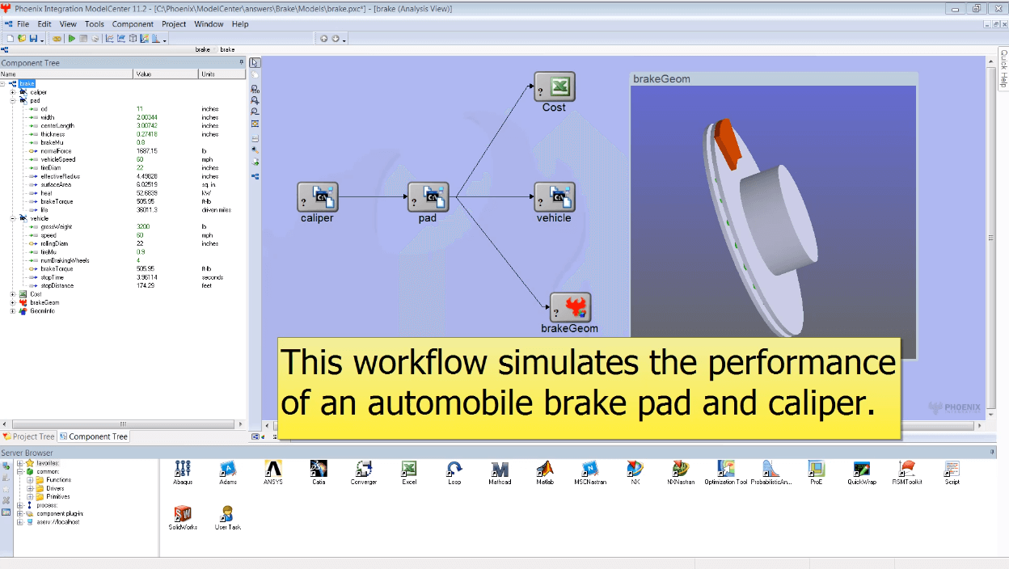
Task: Click the Matlab component icon
Action: tap(544, 470)
